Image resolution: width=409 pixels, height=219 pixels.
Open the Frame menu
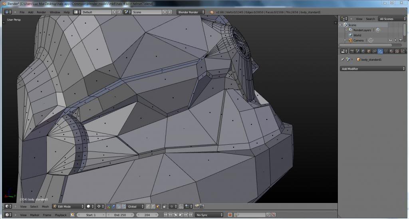click(x=47, y=215)
